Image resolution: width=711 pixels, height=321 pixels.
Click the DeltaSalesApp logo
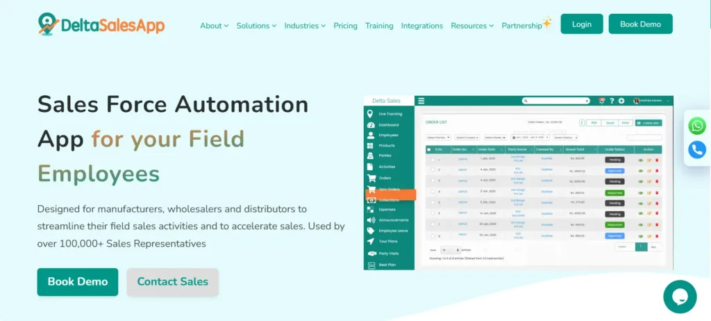pyautogui.click(x=101, y=24)
